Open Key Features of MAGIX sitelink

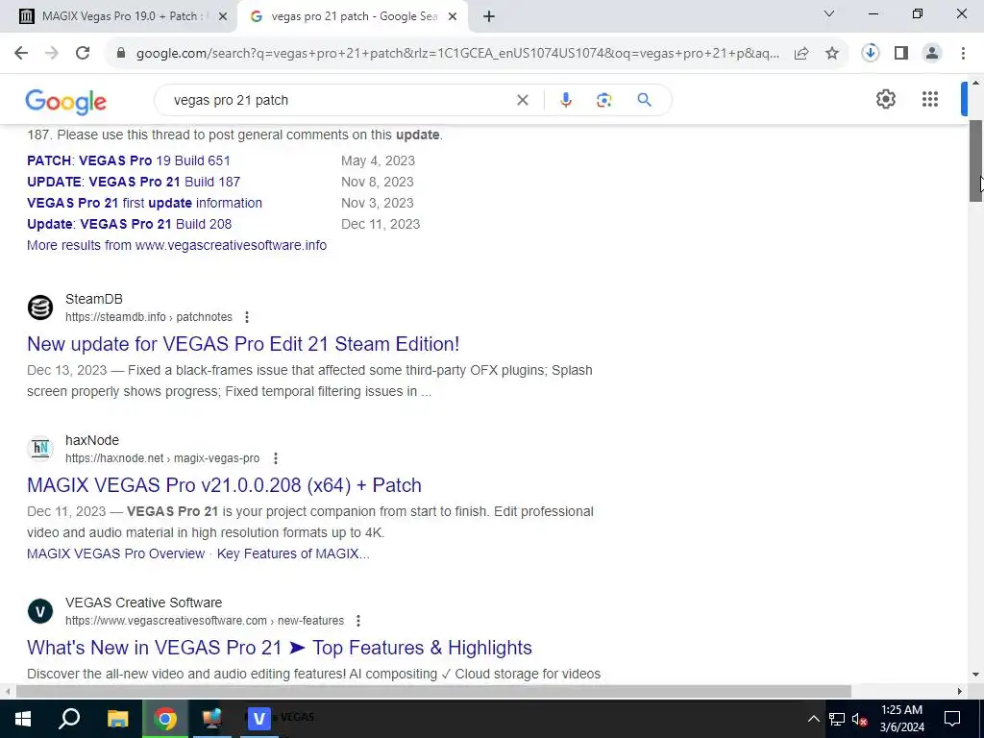pyautogui.click(x=293, y=553)
